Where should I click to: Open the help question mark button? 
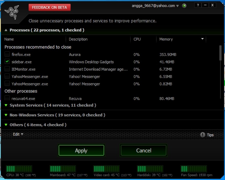[198, 5]
